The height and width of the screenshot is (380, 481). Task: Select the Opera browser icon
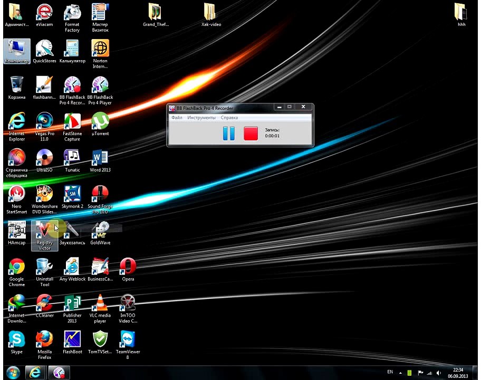point(128,270)
